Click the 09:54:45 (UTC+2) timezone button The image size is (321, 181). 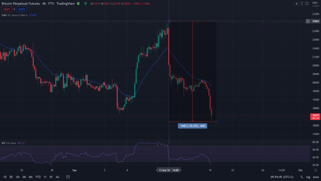click(x=282, y=177)
